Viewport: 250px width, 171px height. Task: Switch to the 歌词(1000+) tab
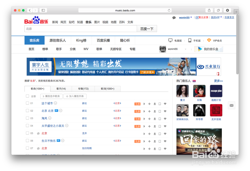click(x=107, y=89)
